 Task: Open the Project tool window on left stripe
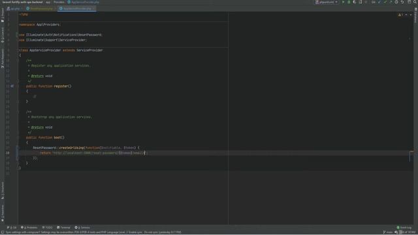click(x=3, y=15)
